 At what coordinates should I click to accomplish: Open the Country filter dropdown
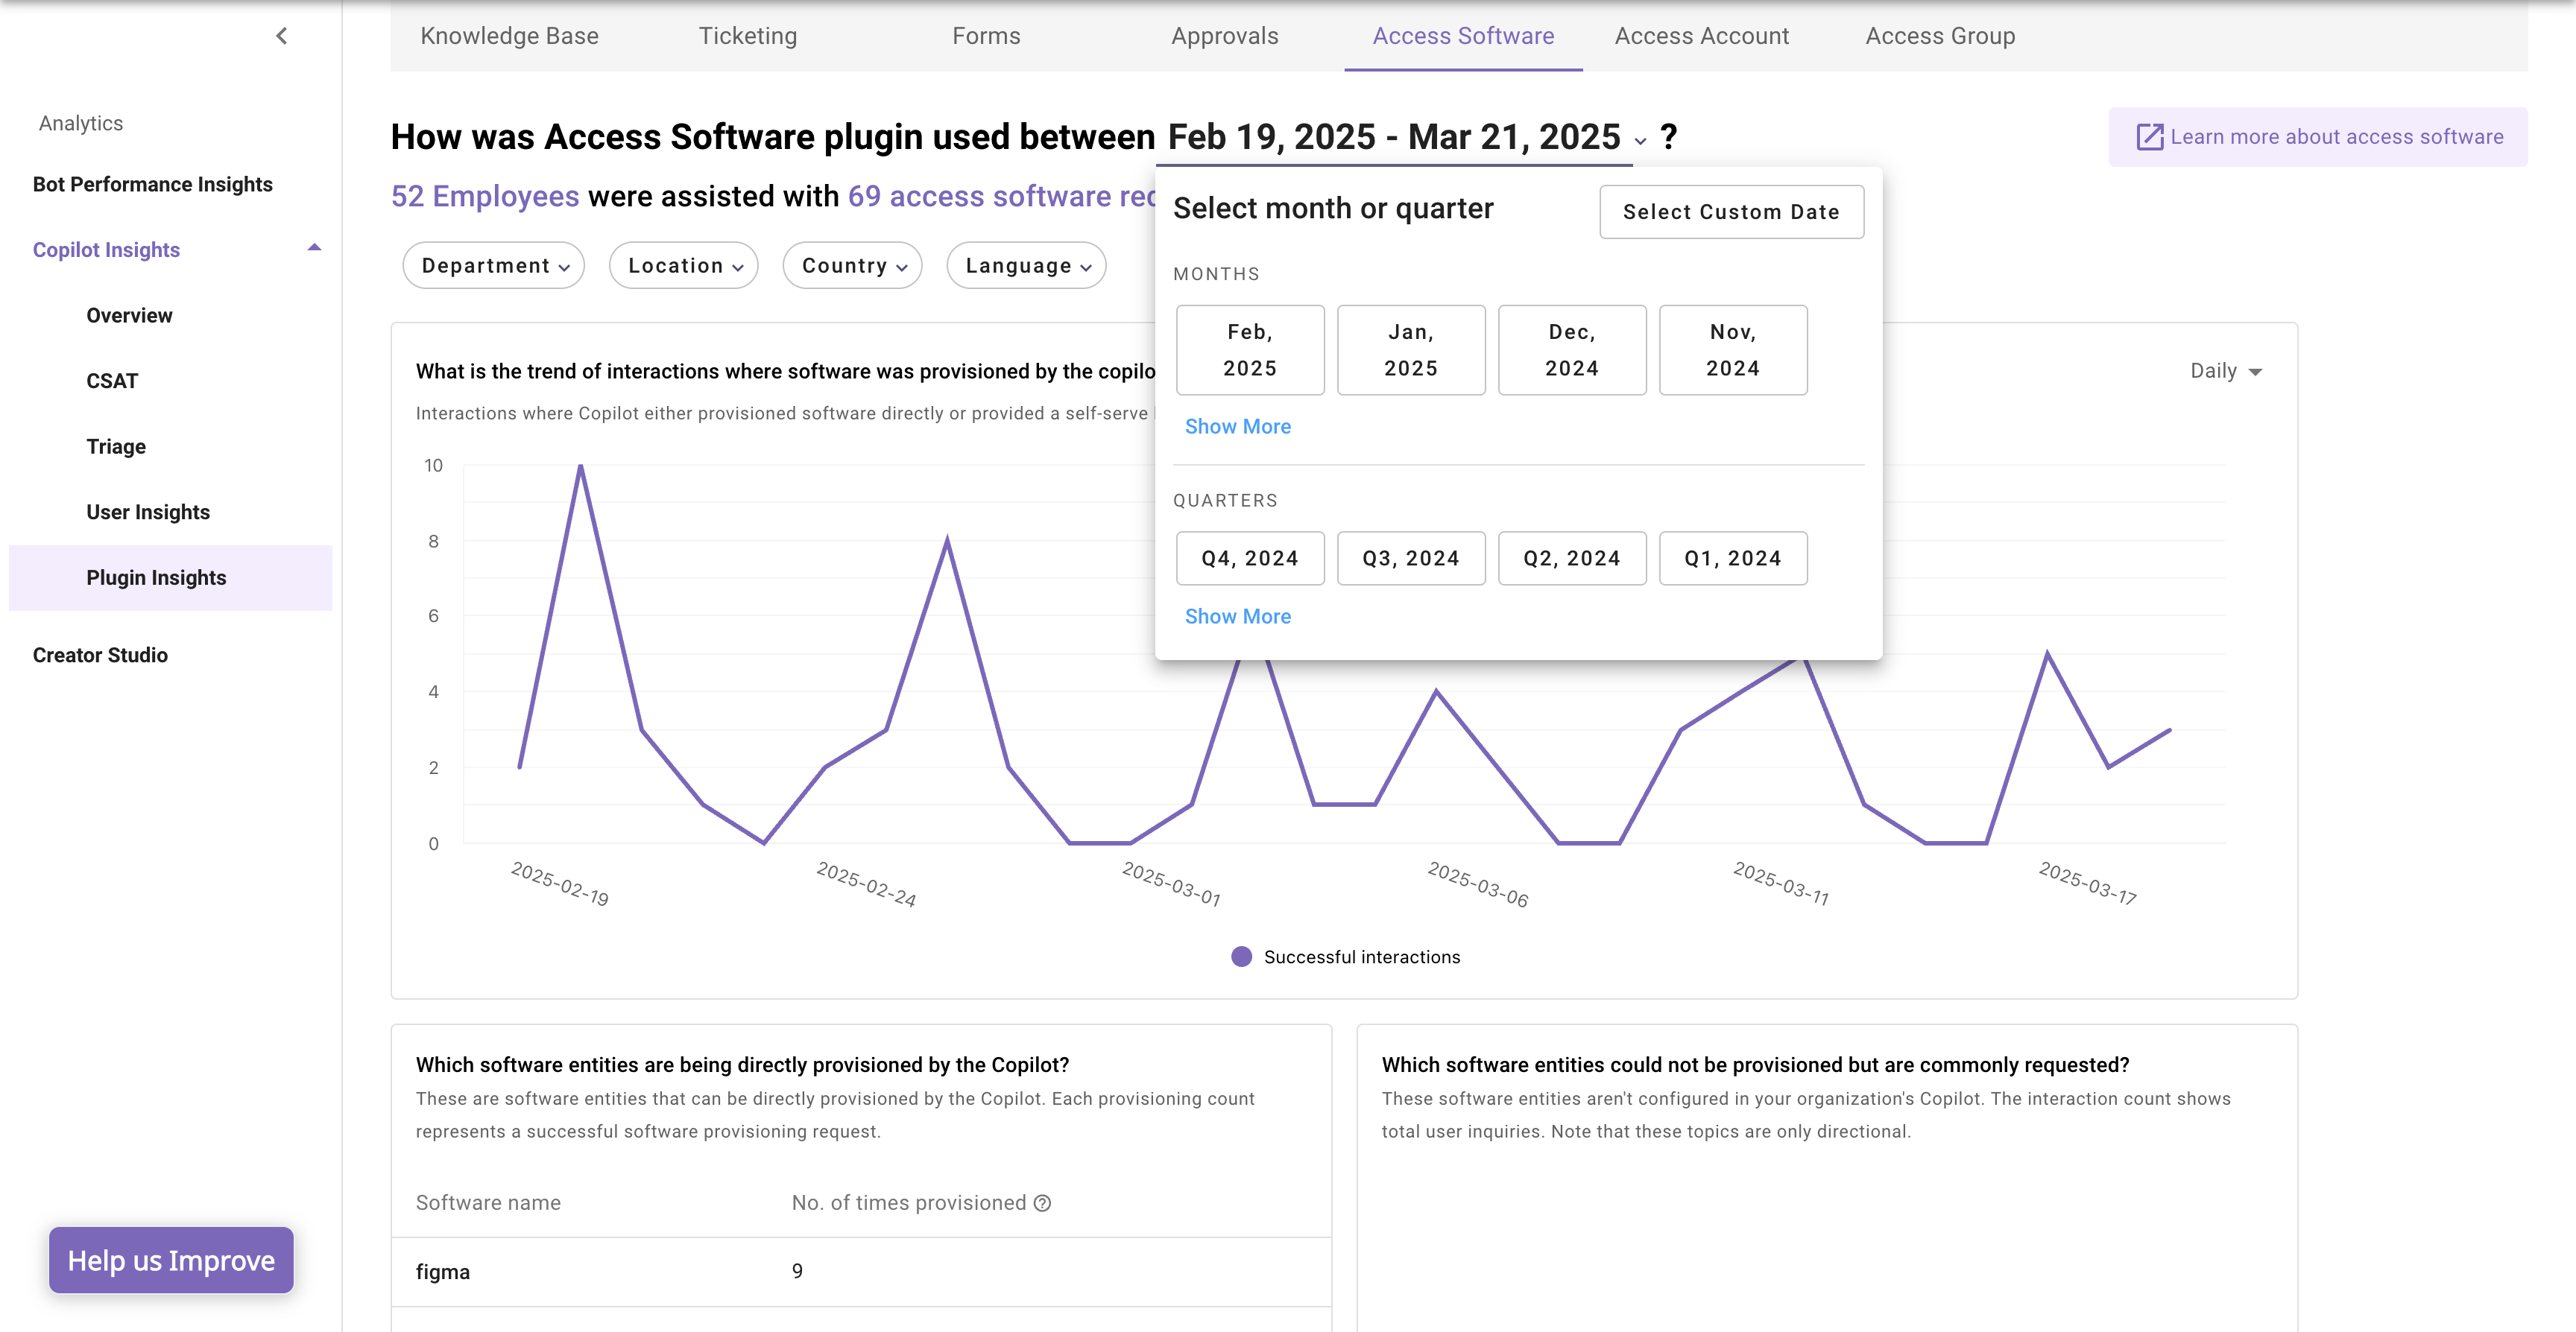pyautogui.click(x=852, y=266)
